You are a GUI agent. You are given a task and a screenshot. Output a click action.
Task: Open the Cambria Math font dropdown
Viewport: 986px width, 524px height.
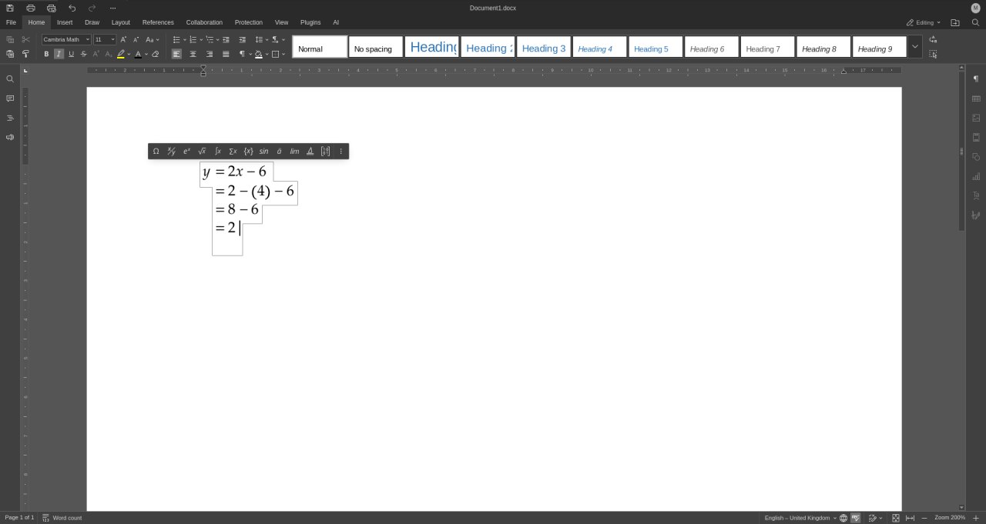(65, 39)
